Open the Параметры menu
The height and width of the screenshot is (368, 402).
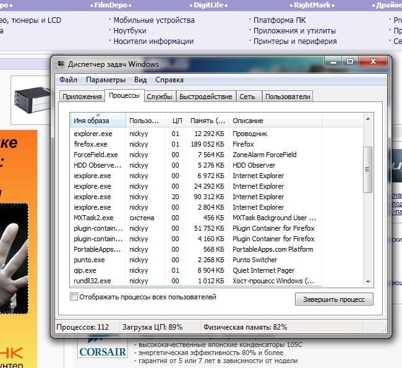[106, 80]
